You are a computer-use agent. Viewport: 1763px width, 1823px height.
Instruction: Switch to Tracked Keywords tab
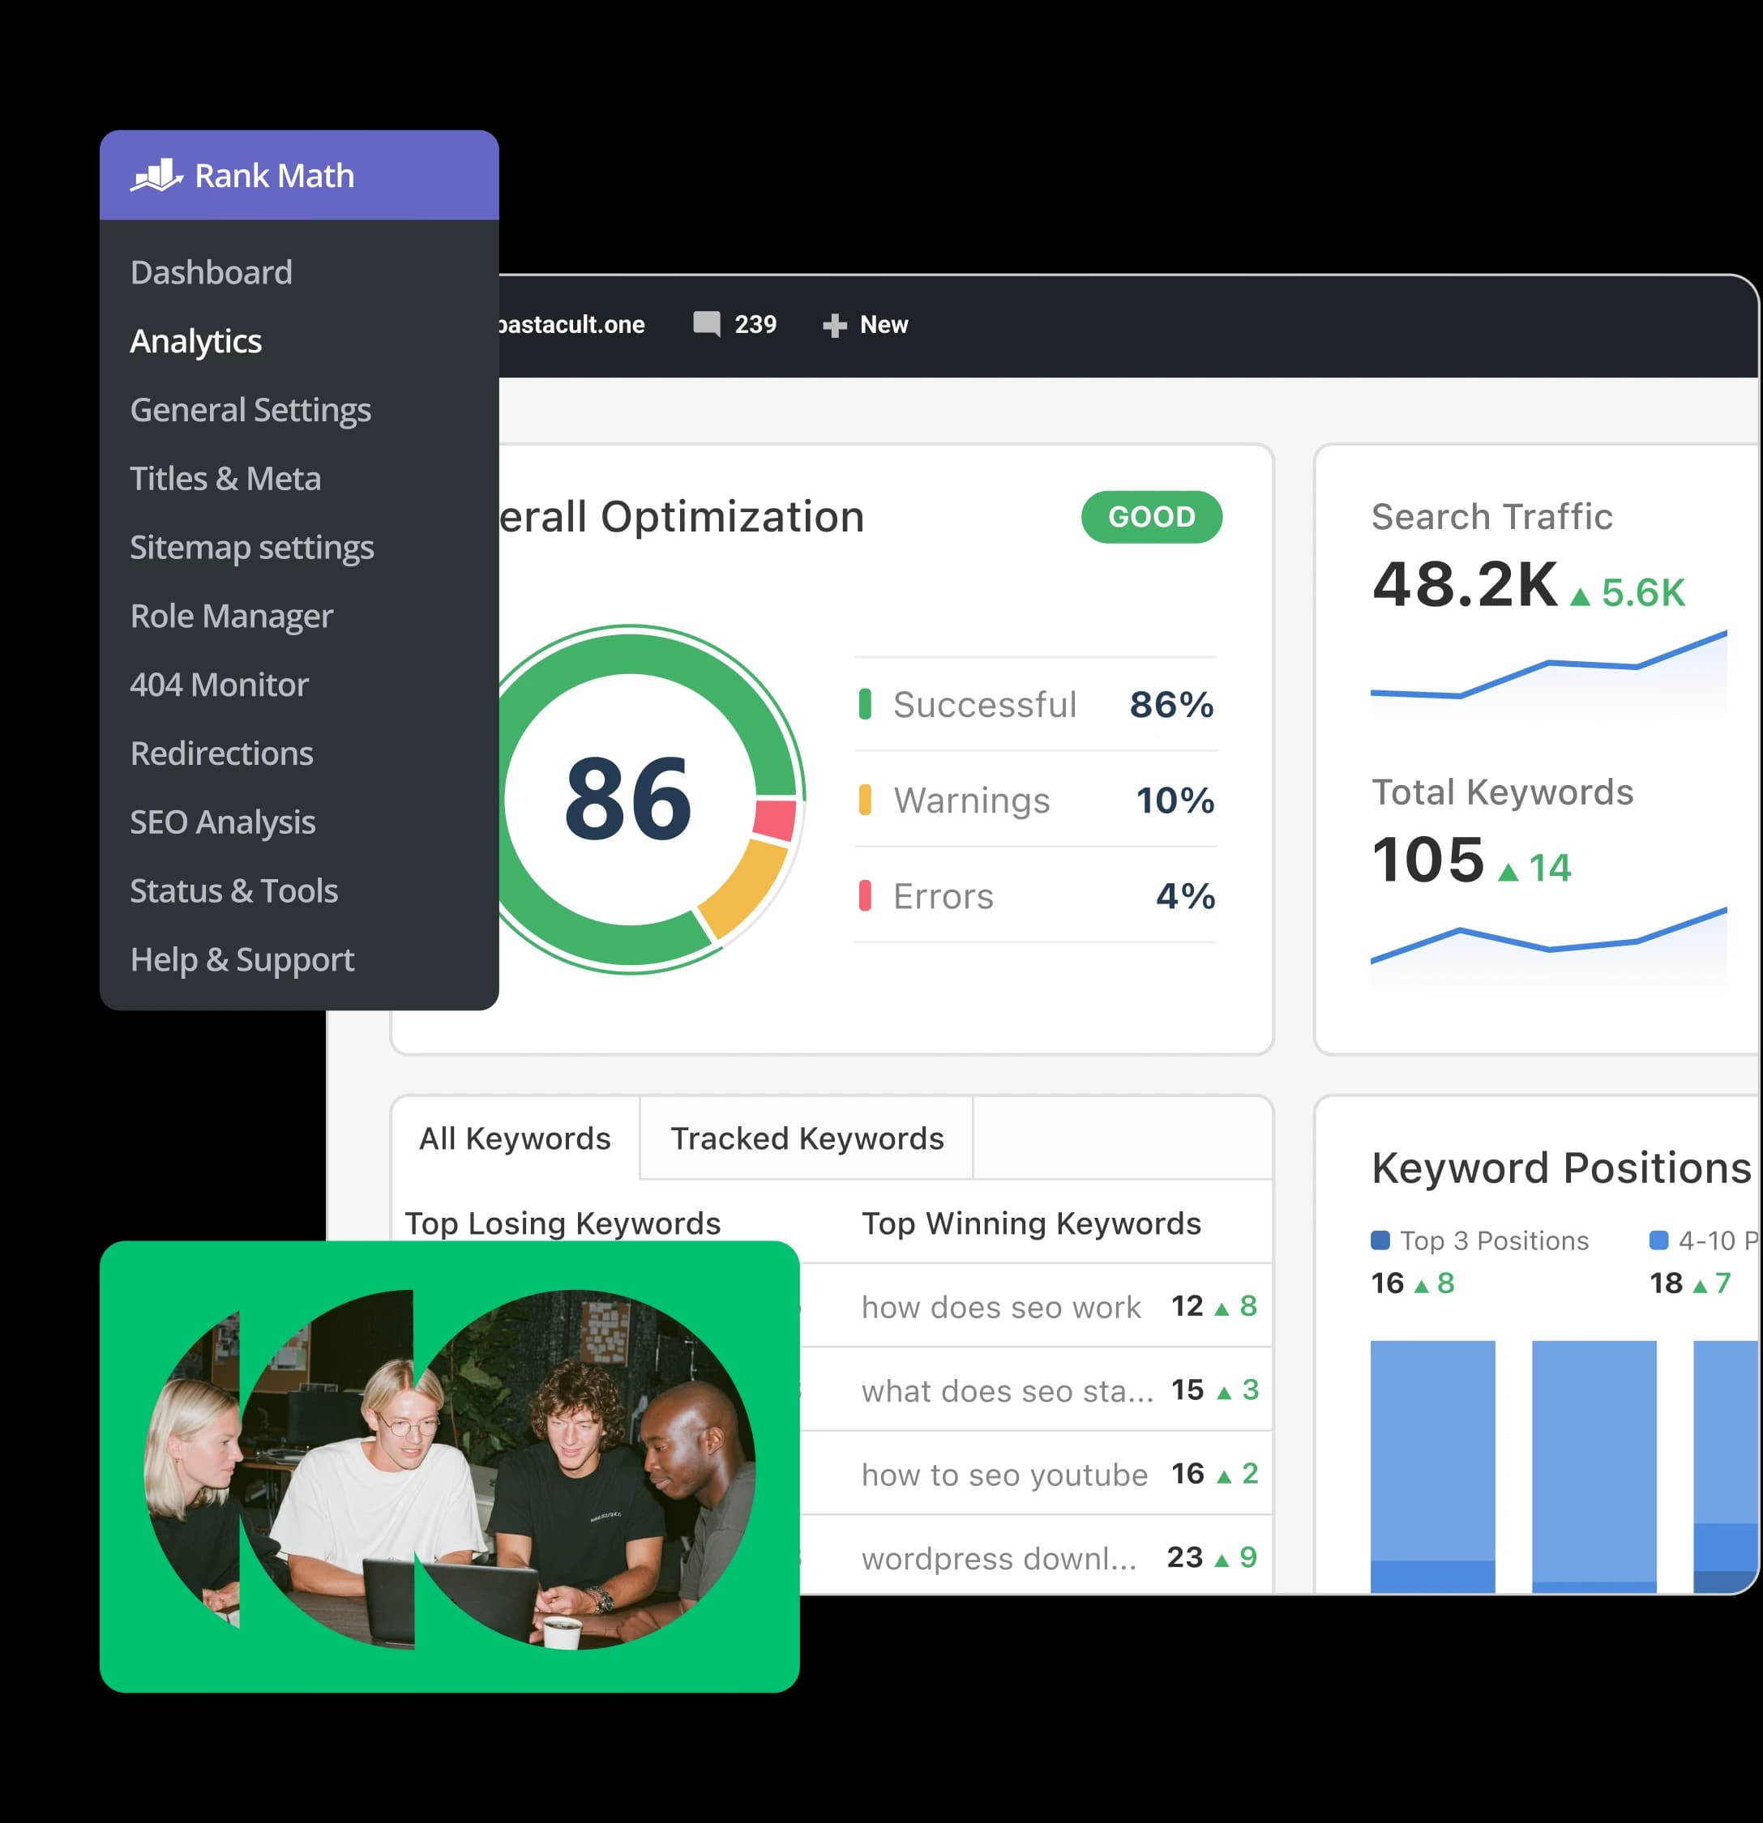tap(807, 1138)
